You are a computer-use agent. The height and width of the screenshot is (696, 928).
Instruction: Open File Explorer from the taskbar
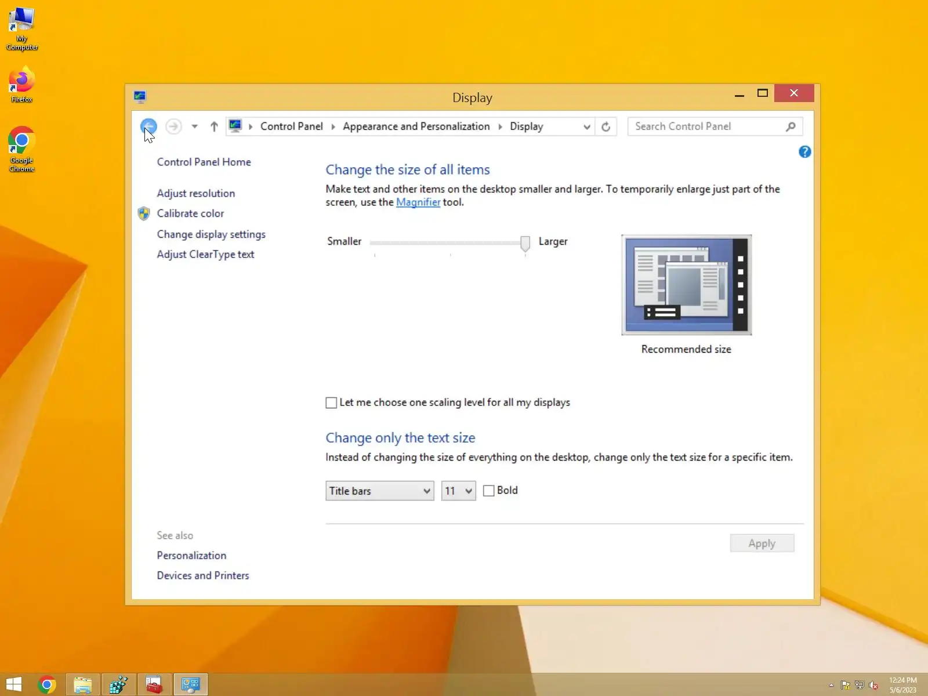[83, 685]
